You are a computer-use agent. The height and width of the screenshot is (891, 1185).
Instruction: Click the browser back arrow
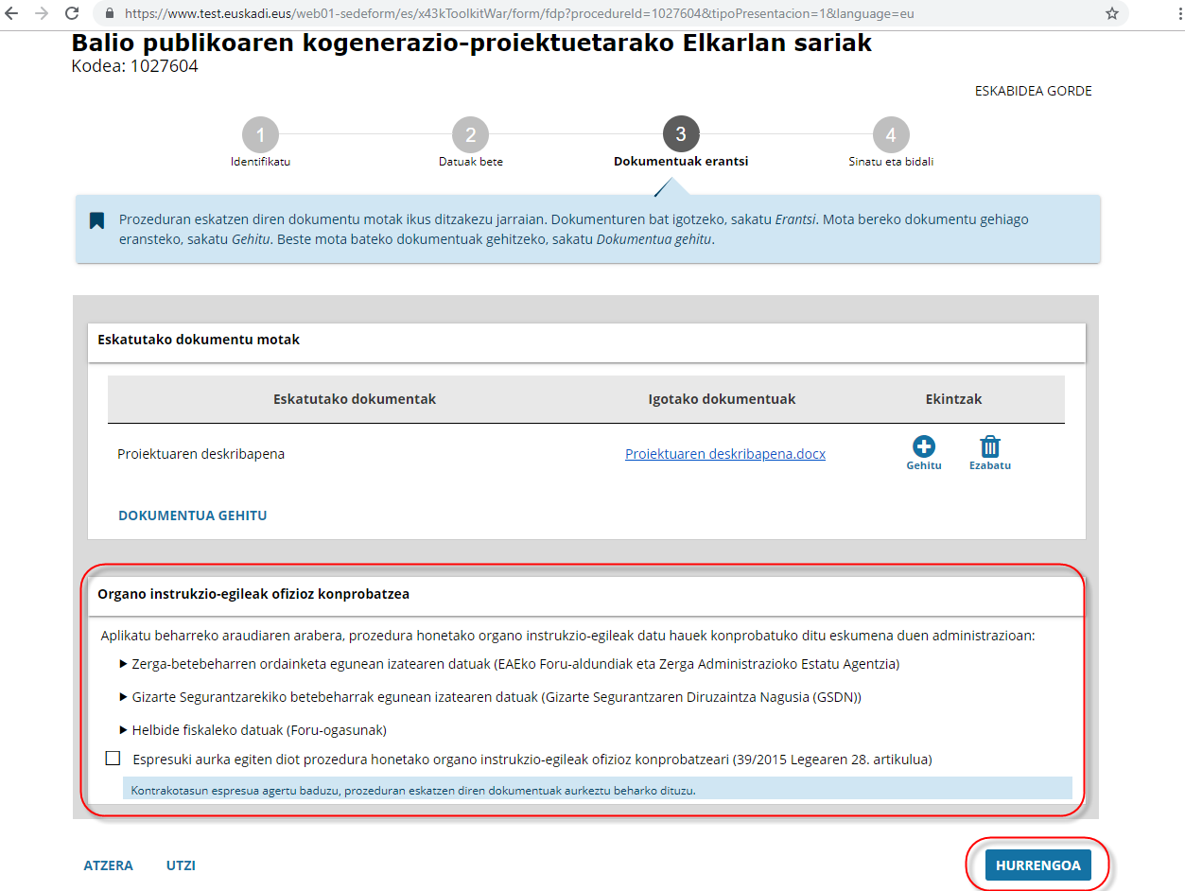pyautogui.click(x=13, y=14)
